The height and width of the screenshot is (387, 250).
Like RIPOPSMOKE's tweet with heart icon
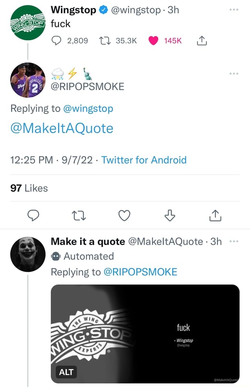point(124,215)
